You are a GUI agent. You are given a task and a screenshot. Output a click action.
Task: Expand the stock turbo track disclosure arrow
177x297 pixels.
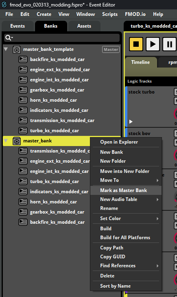tap(131, 122)
